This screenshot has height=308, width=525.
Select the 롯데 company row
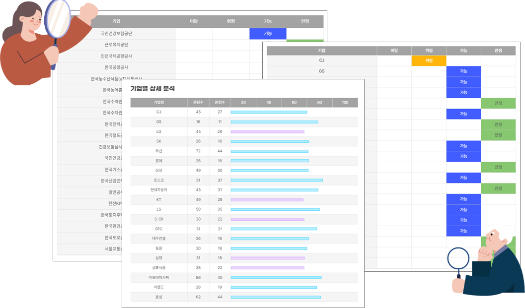[x=244, y=161]
